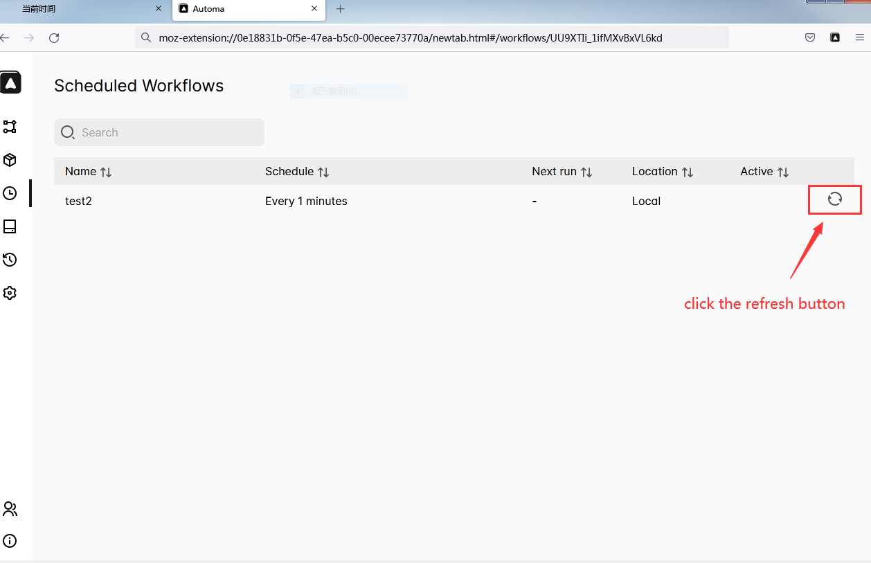The image size is (871, 563).
Task: Open the Logs panel icon in sidebar
Action: click(x=10, y=226)
